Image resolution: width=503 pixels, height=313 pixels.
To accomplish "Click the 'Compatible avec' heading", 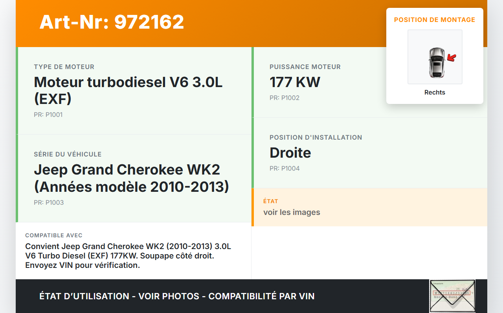I will [54, 235].
